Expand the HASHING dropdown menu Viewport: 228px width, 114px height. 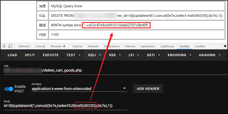[x=210, y=55]
